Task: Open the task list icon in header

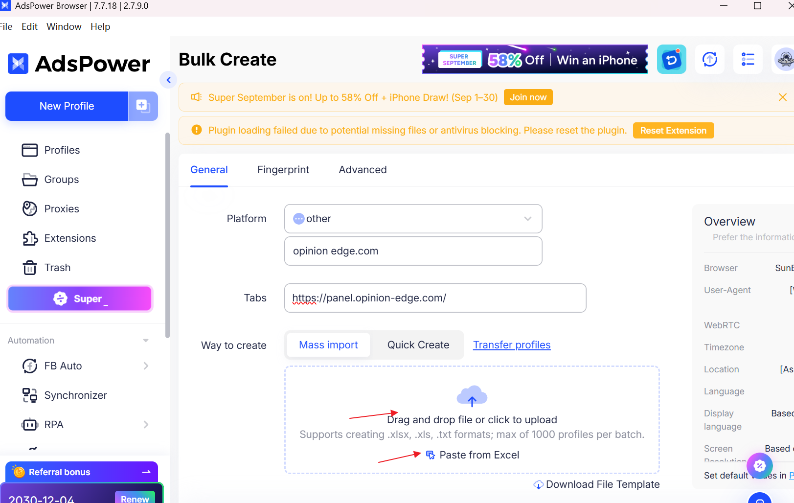Action: coord(748,60)
